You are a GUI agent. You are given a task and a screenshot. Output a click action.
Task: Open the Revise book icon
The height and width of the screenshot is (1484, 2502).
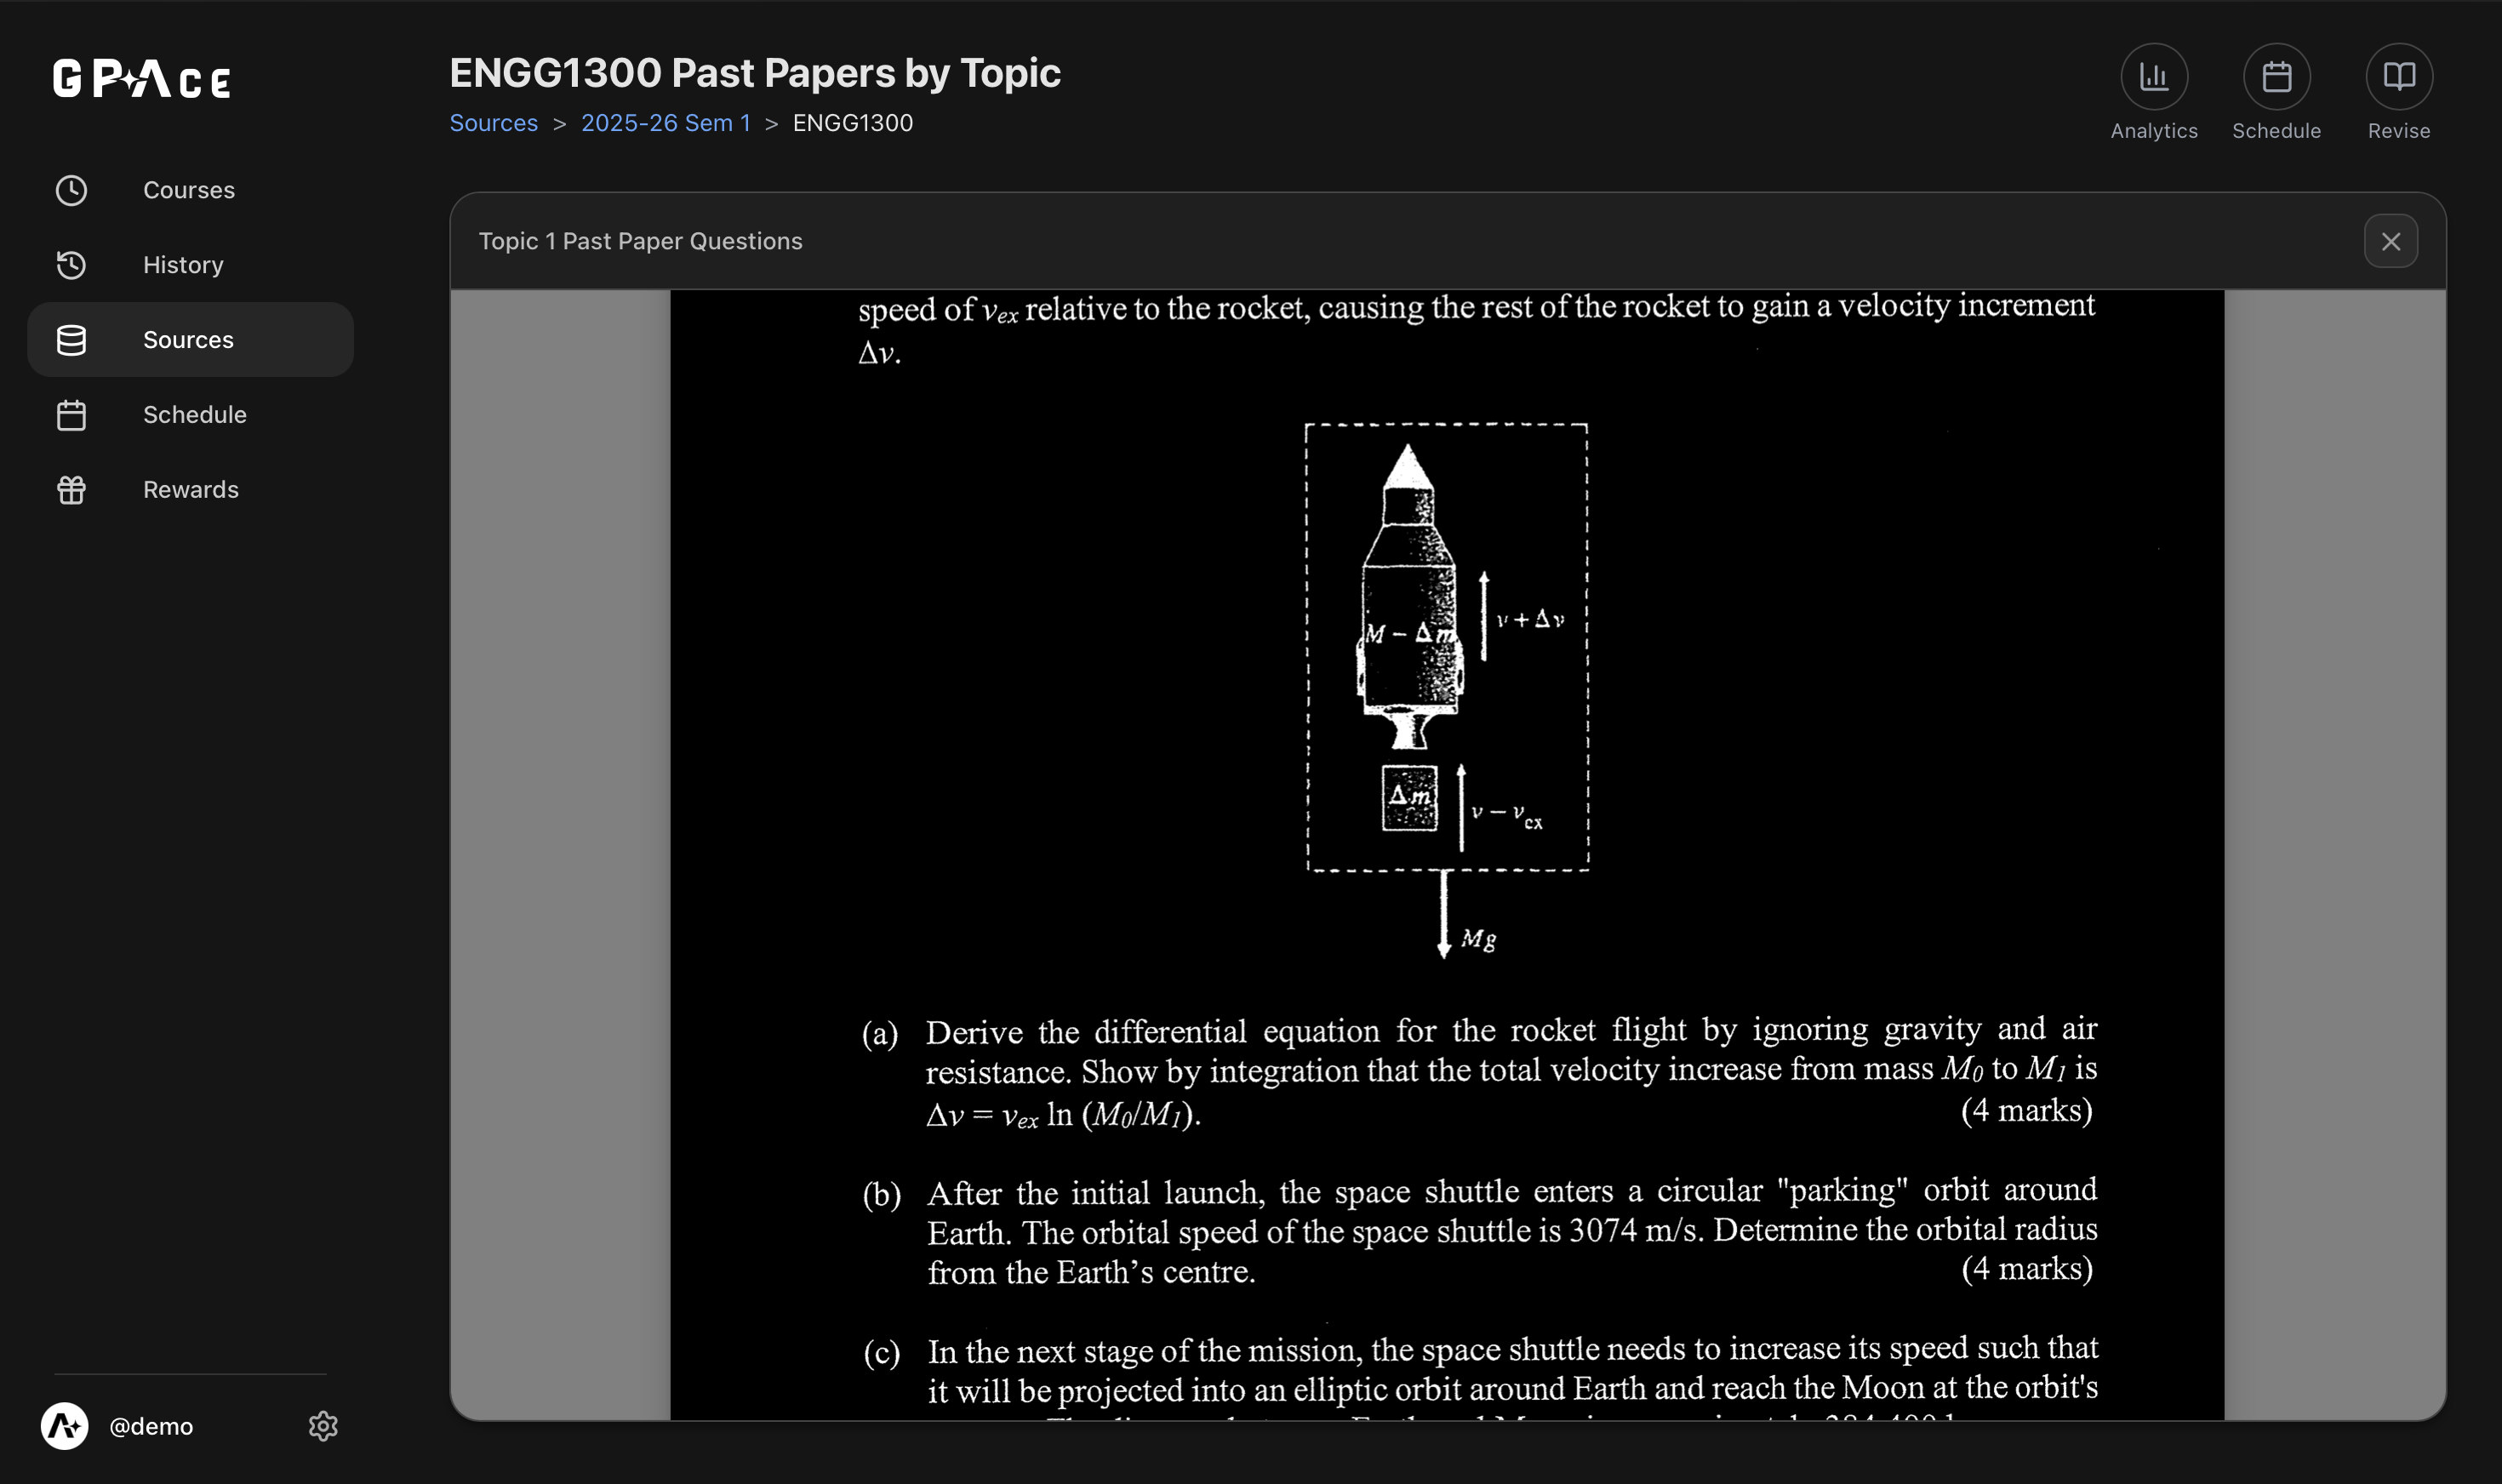[2398, 77]
